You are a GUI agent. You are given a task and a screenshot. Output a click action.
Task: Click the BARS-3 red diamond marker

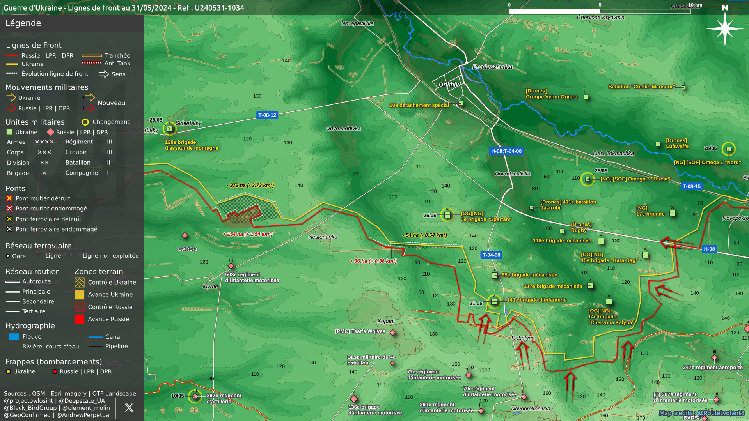[185, 235]
